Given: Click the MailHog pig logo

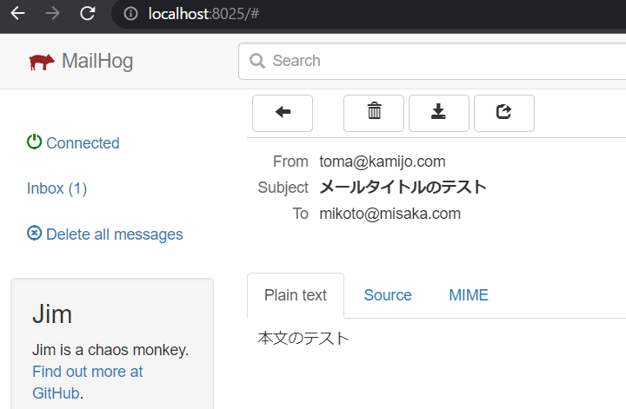Looking at the screenshot, I should (42, 62).
